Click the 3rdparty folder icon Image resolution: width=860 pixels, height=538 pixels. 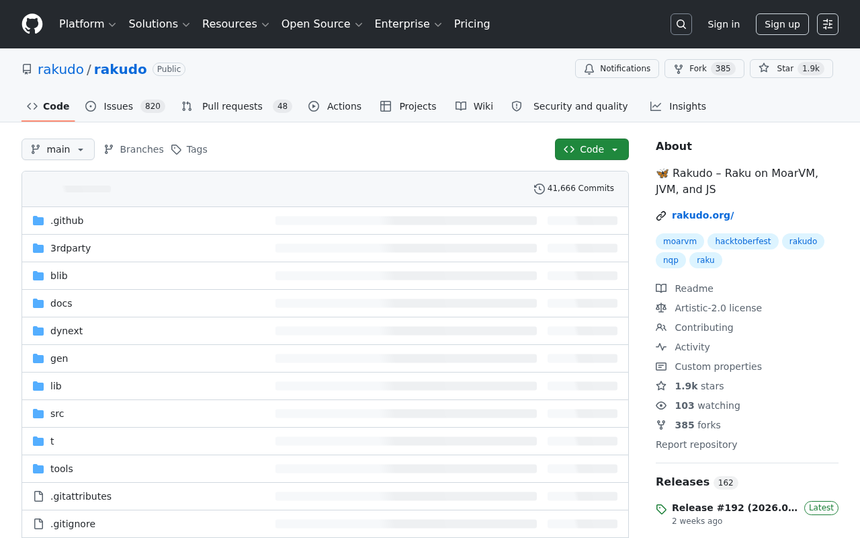pos(38,248)
